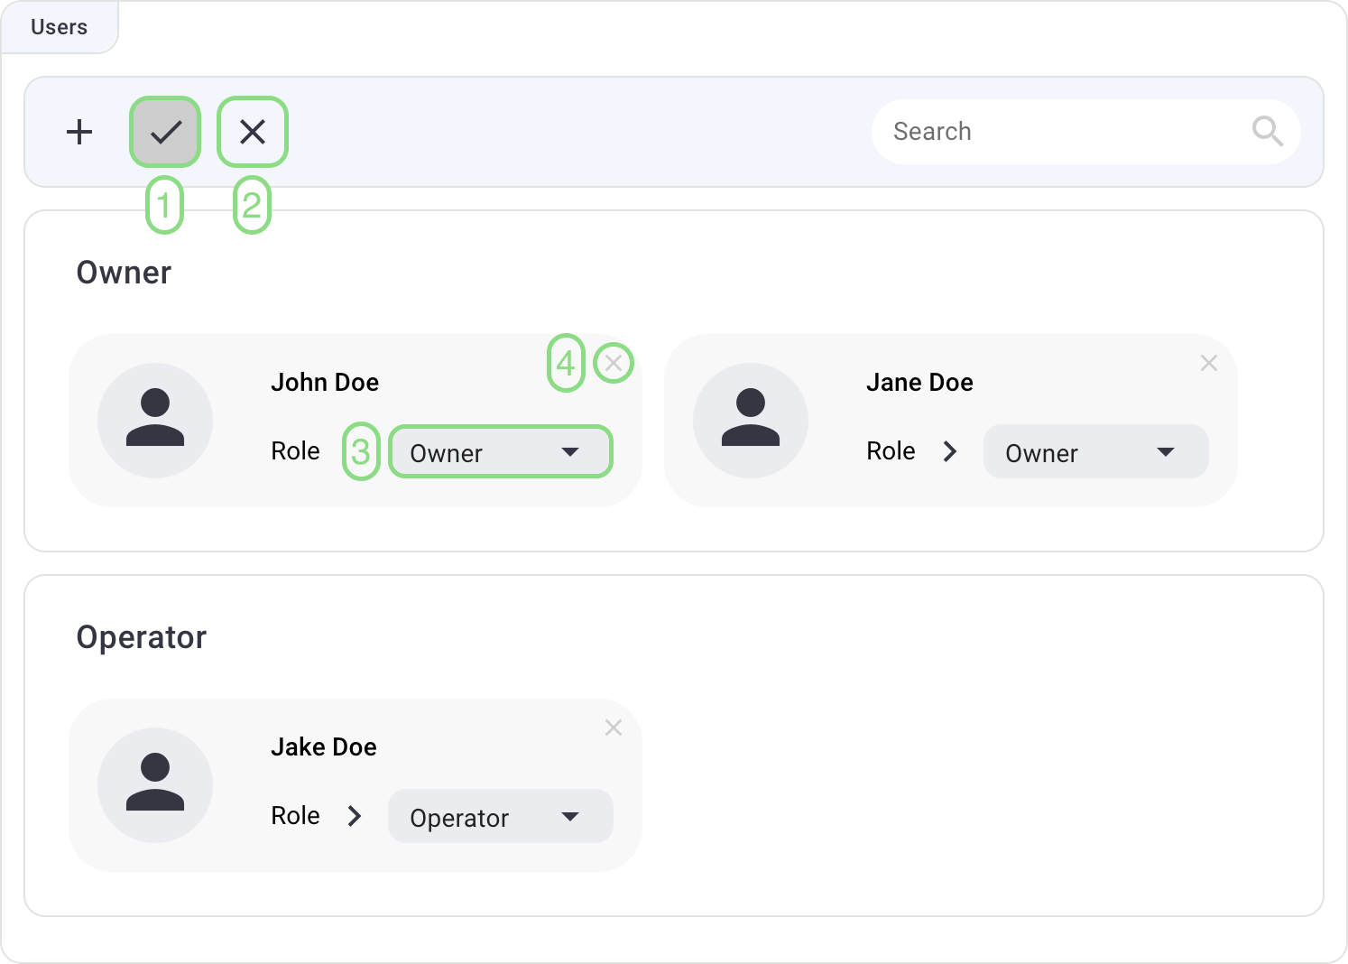1348x964 pixels.
Task: Click the chevron beside Jake Doe's Role
Action: [355, 816]
